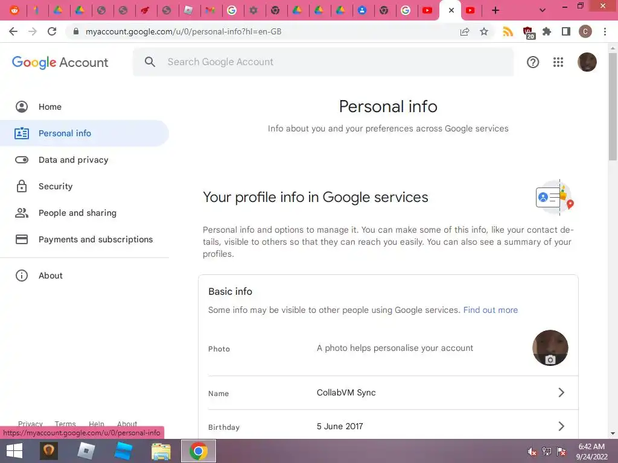
Task: Go back using the browser back arrow
Action: (x=13, y=31)
